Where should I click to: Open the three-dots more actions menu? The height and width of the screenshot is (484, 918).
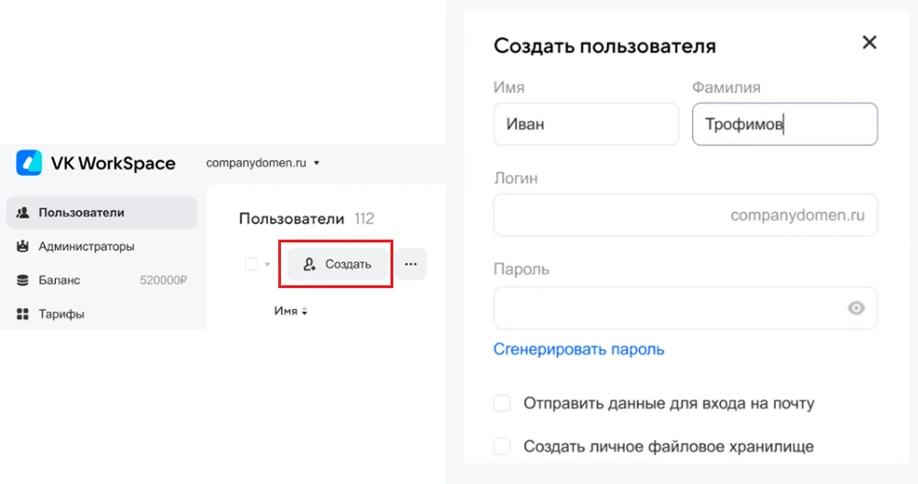[x=410, y=264]
